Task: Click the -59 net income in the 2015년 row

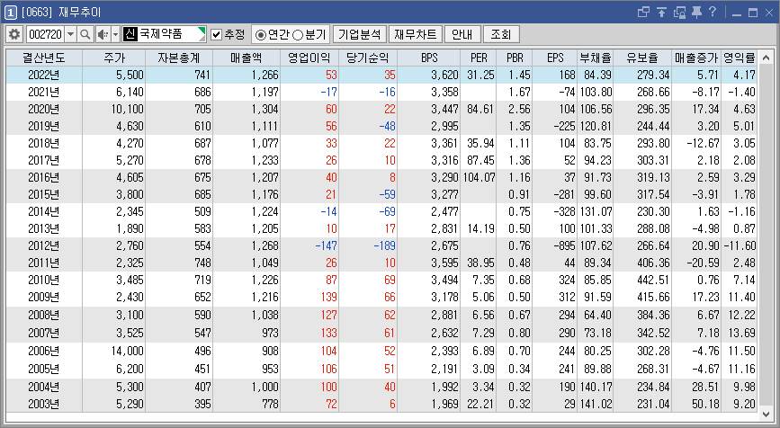Action: click(x=388, y=194)
